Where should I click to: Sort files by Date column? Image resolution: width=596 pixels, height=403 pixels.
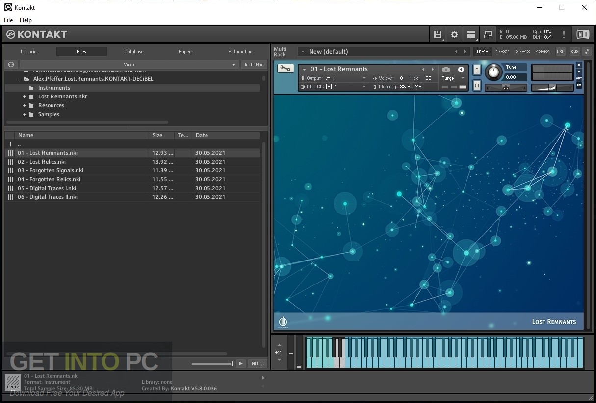pyautogui.click(x=226, y=135)
